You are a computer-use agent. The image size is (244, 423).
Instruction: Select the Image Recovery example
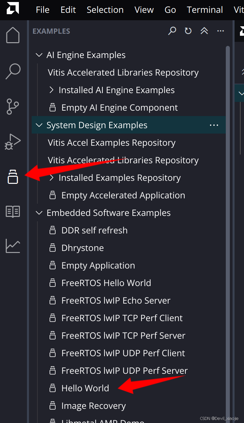[94, 406]
